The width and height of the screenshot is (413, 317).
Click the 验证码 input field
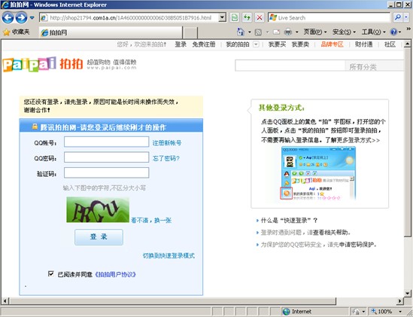106,172
